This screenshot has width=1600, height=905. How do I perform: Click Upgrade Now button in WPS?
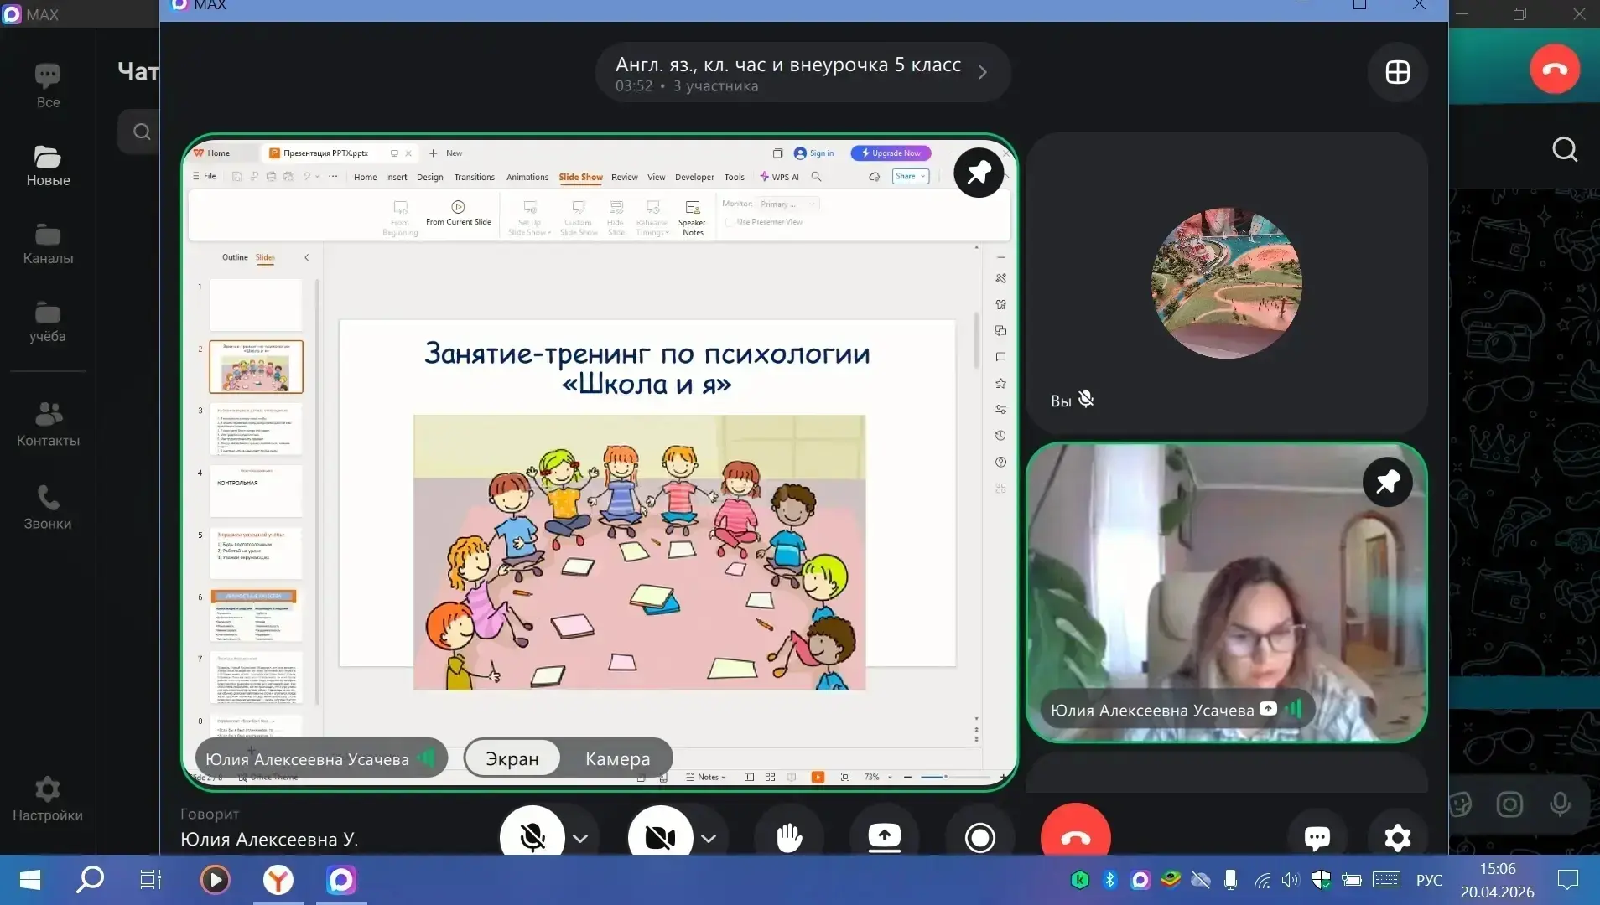(x=891, y=153)
